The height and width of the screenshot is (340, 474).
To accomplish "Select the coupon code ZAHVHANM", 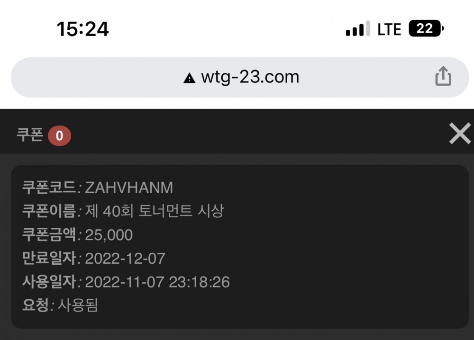I will click(x=129, y=188).
